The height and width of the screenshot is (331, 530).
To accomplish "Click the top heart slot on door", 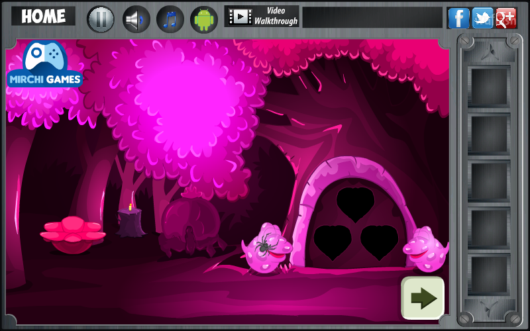I will tap(355, 205).
